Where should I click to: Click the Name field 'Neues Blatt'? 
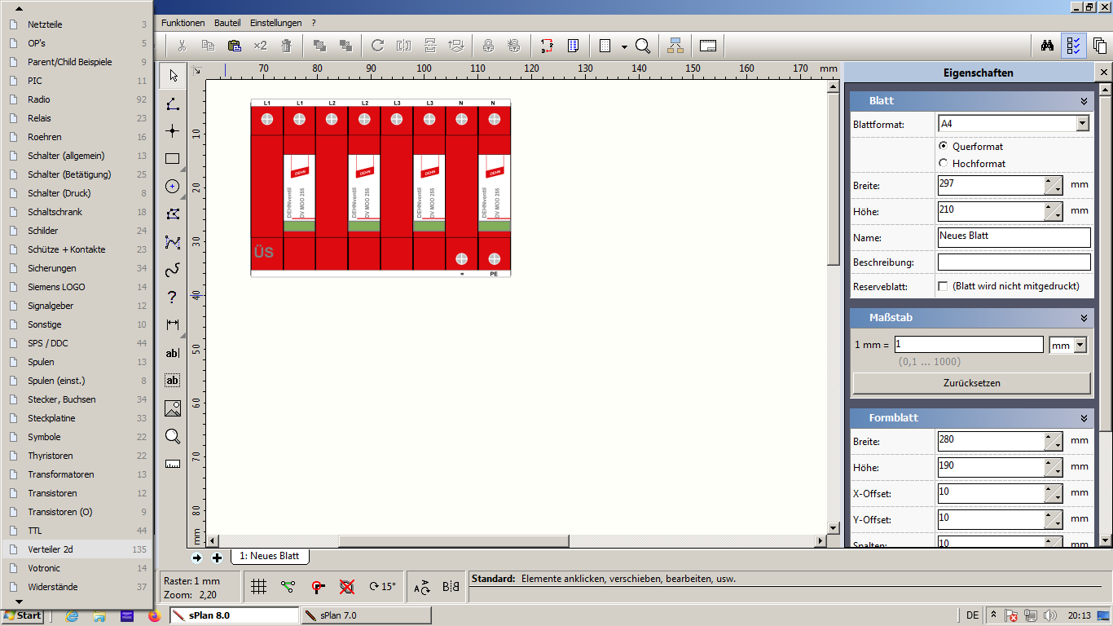(x=1014, y=237)
